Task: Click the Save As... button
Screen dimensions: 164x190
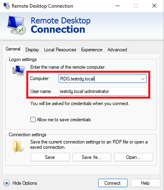Action: (x=92, y=157)
